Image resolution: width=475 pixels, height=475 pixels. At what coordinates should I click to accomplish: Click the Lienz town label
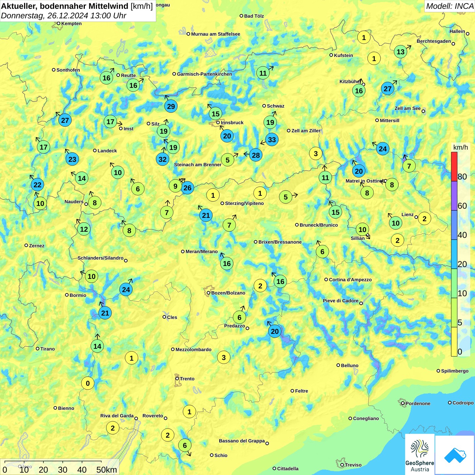tap(407, 214)
